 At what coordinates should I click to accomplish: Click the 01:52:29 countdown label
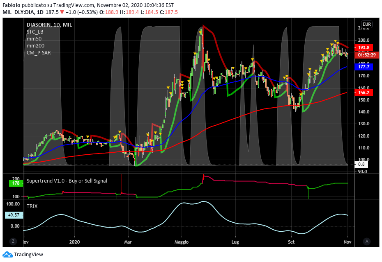[x=367, y=55]
